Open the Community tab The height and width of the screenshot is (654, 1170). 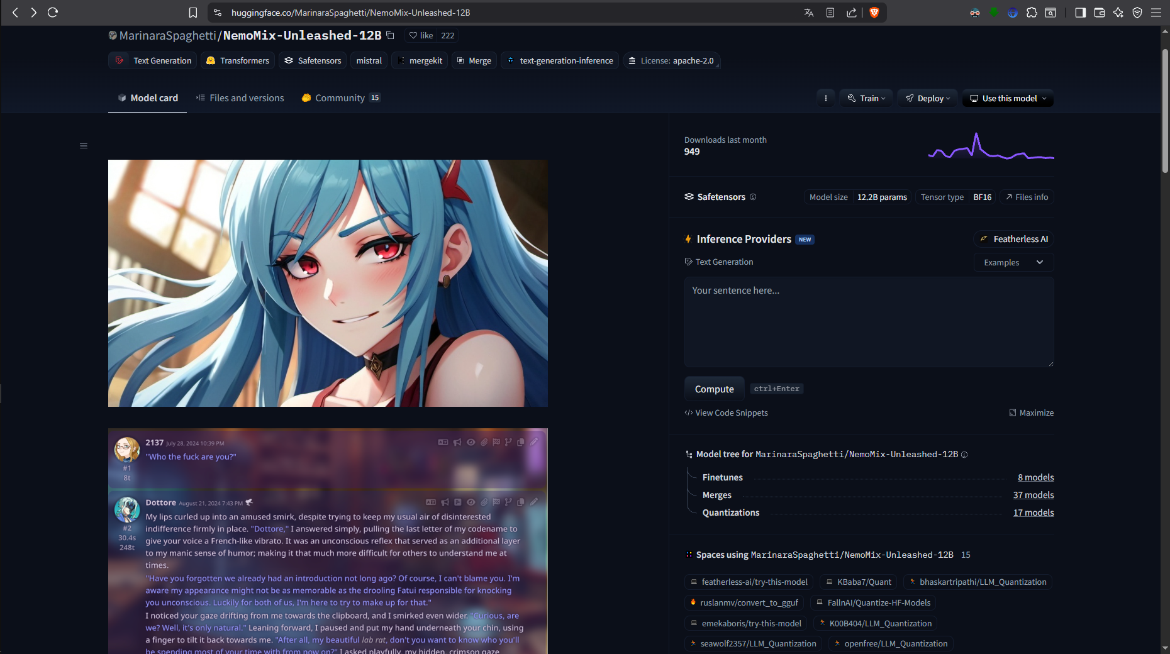coord(340,97)
